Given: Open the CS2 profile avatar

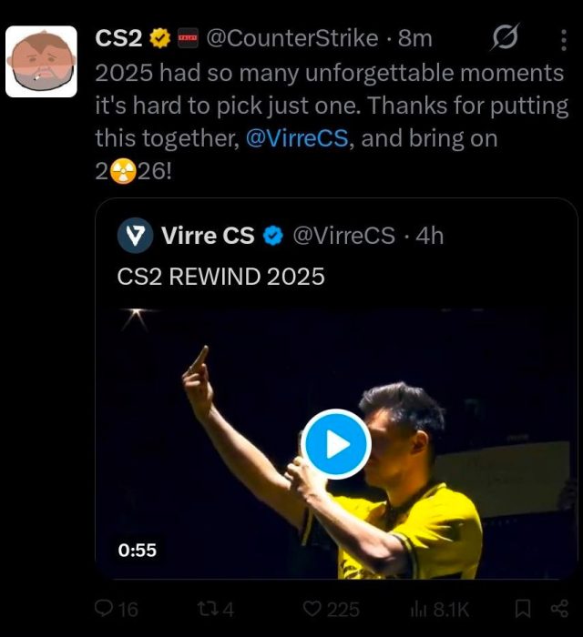Looking at the screenshot, I should pyautogui.click(x=41, y=62).
